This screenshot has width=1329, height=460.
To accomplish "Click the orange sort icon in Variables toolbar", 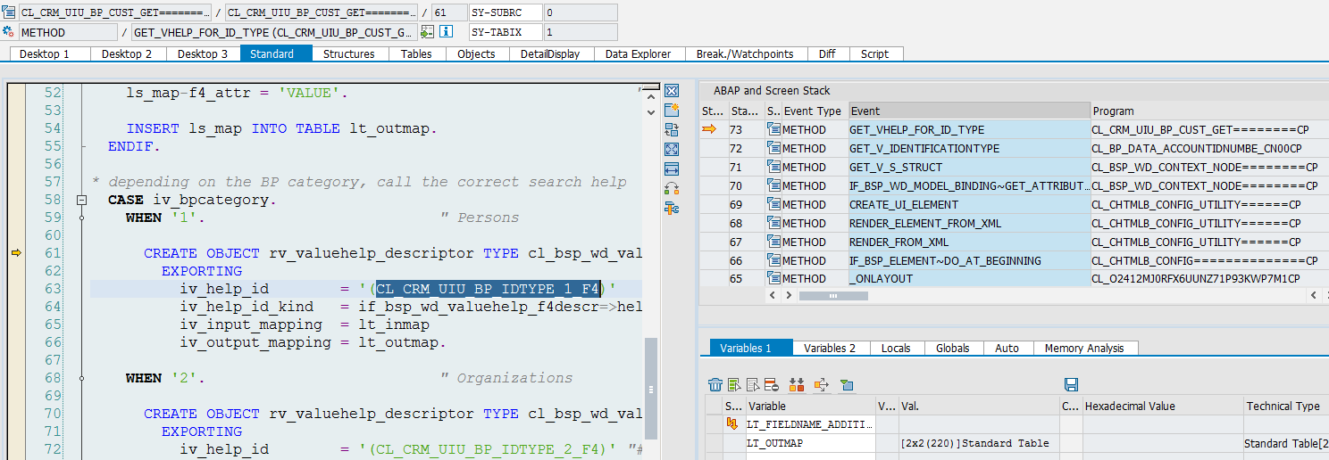I will (797, 384).
